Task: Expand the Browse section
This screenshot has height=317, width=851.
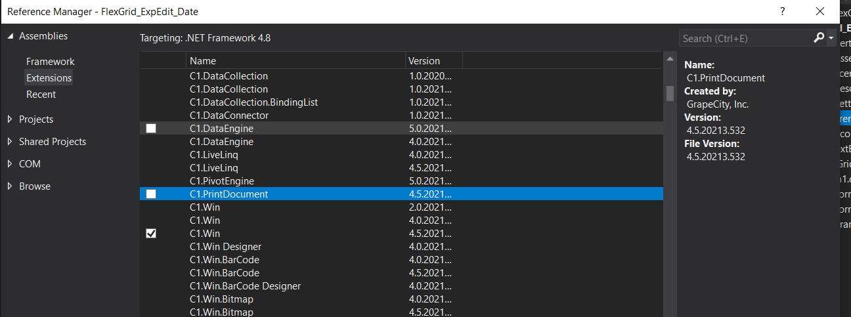Action: coord(10,186)
